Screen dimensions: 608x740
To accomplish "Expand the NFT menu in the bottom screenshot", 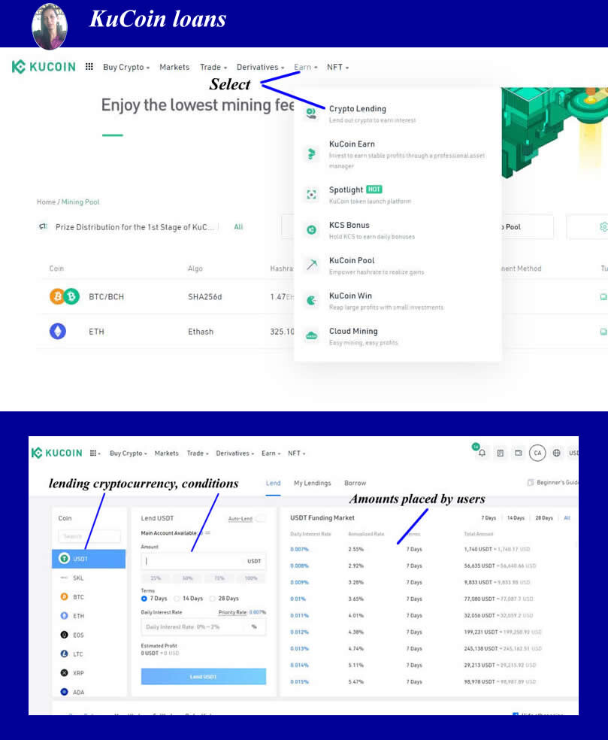I will click(x=297, y=453).
